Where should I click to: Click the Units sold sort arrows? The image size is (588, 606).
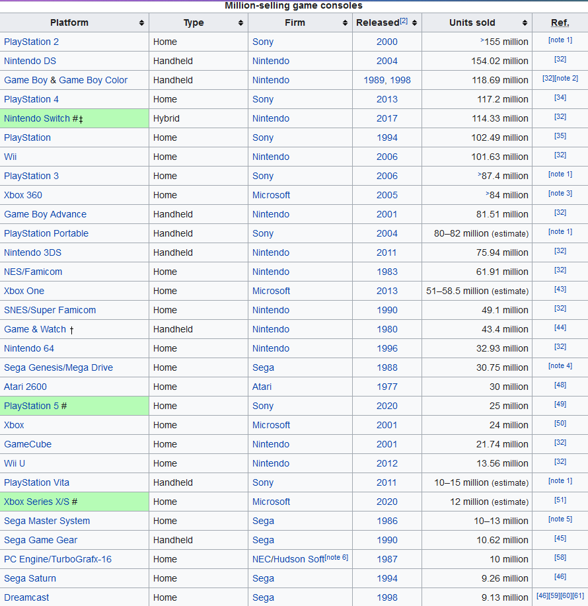[523, 23]
